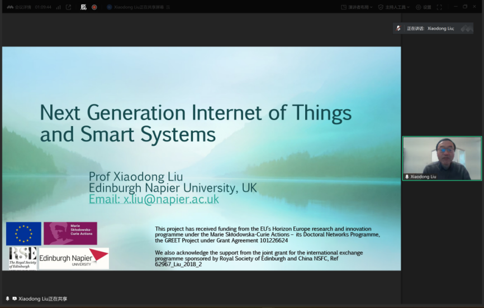Screen dimensions: 484x308
Task: Open the 演讲者视图 layout dropdown
Action: 357,7
